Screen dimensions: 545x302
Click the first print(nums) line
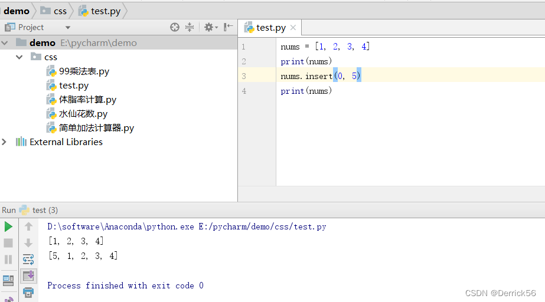(306, 61)
